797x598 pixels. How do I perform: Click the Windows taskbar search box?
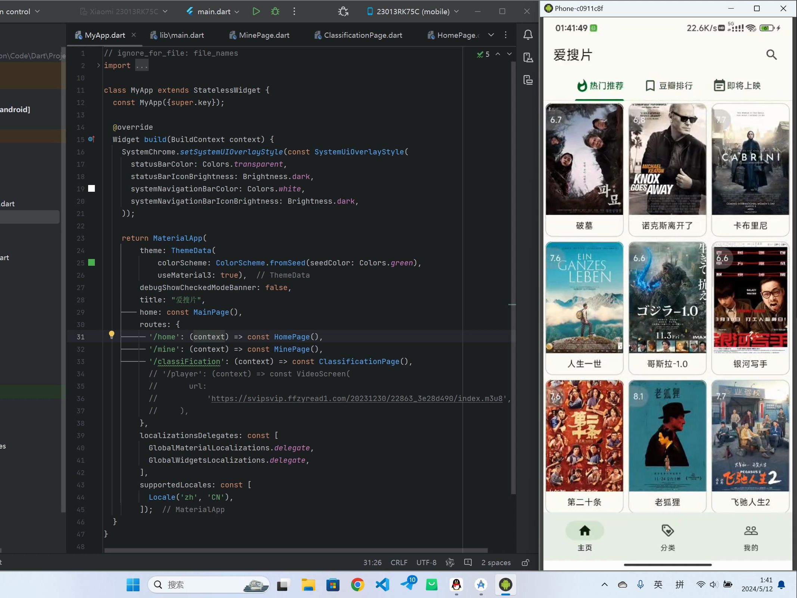tap(209, 585)
